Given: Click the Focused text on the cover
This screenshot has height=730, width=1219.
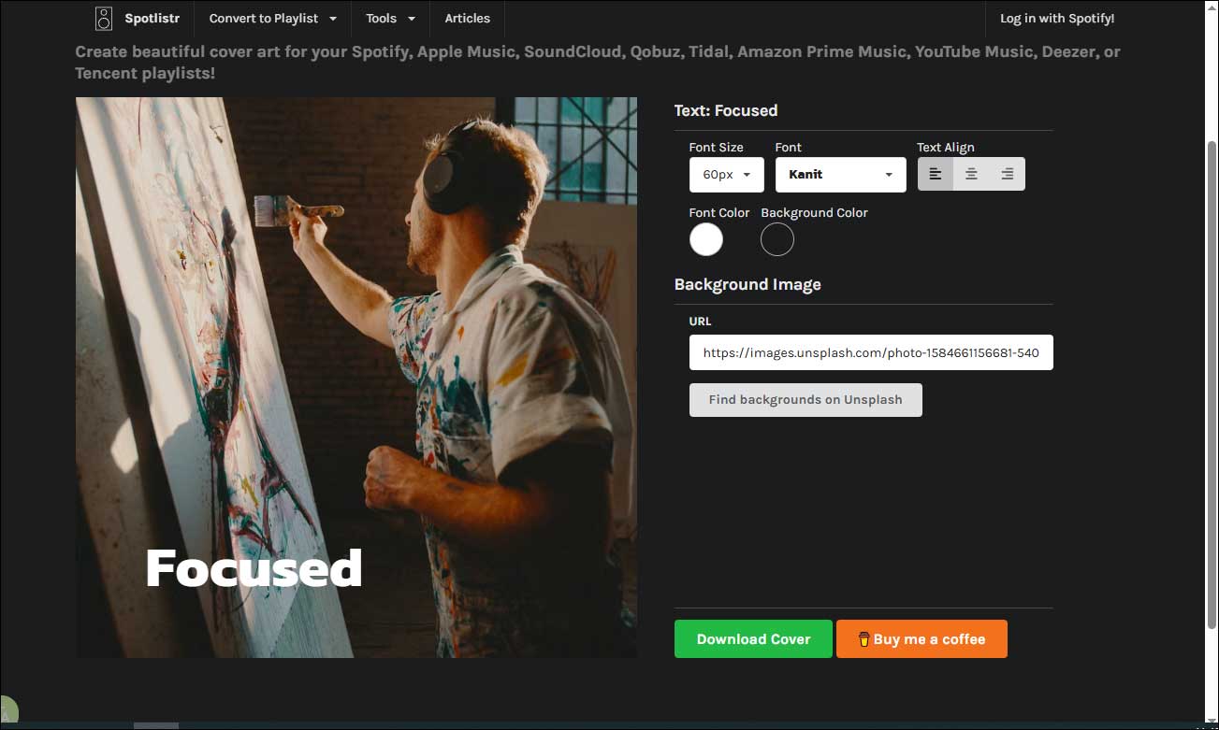Looking at the screenshot, I should tap(254, 568).
